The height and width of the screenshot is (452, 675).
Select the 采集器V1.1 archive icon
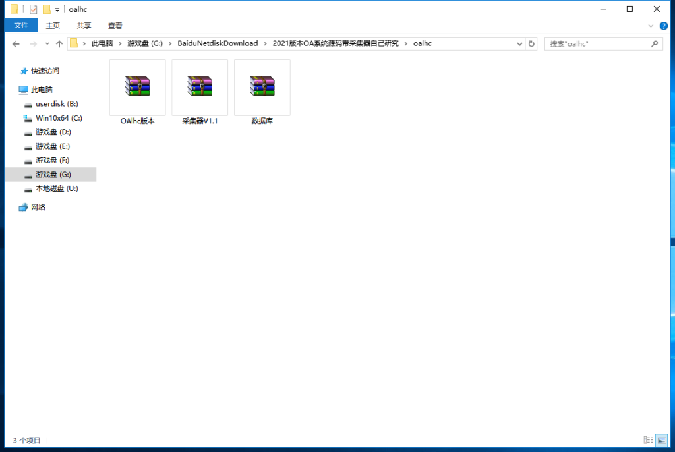tap(200, 86)
